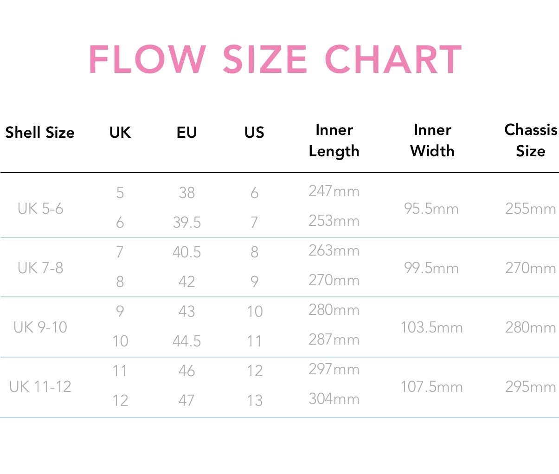Select the Shell Size column header
559x474 pixels.
coord(40,133)
